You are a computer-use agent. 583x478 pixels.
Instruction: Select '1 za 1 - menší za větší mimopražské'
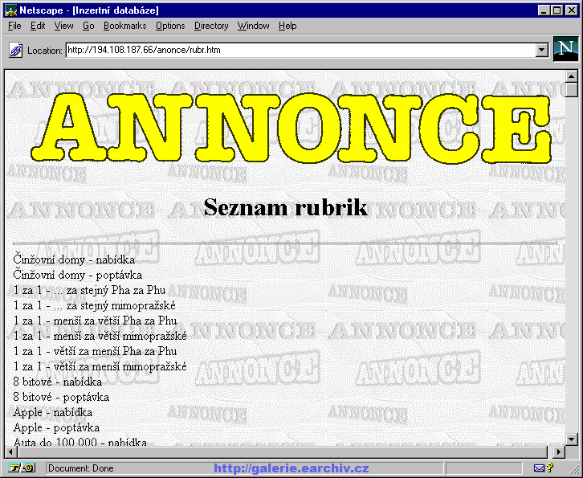(x=100, y=336)
